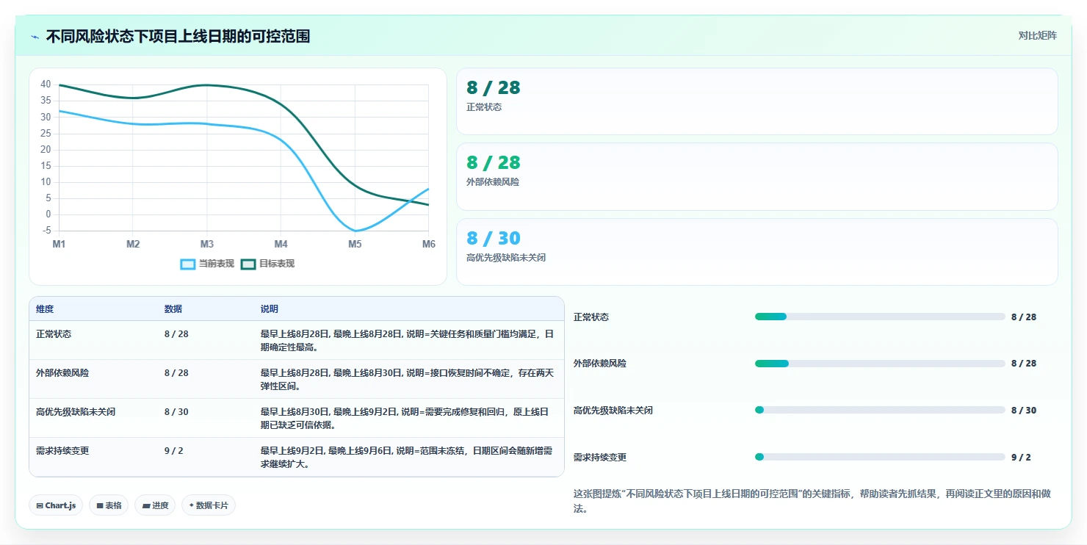Select the 数据卡片 tag chip

[x=209, y=505]
